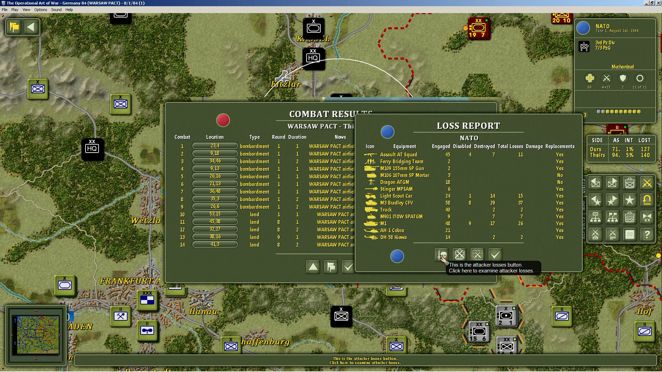Open the Sound menu
Screen dimensions: 662x372
pos(56,10)
